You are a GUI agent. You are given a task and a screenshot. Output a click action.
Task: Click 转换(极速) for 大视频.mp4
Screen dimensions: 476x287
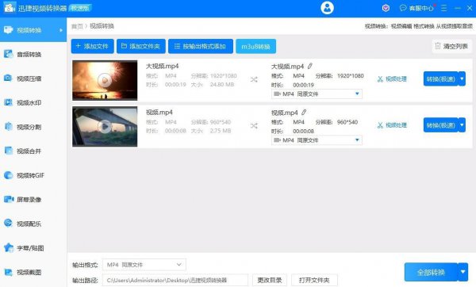coord(440,78)
